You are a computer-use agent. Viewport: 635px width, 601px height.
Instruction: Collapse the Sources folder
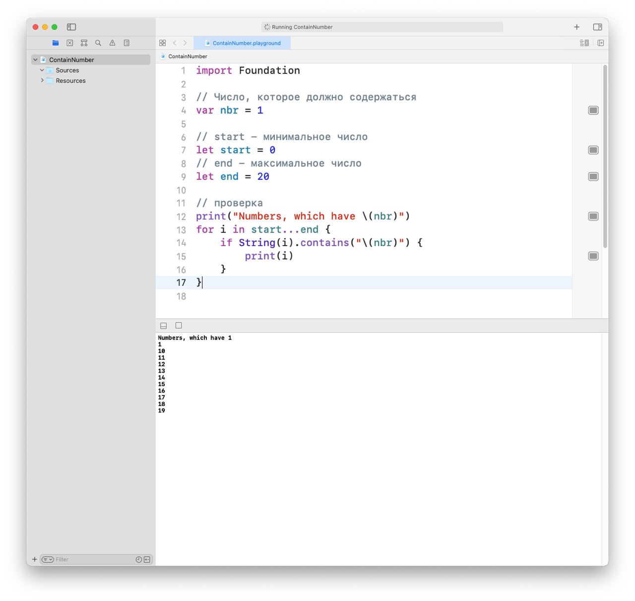[42, 70]
